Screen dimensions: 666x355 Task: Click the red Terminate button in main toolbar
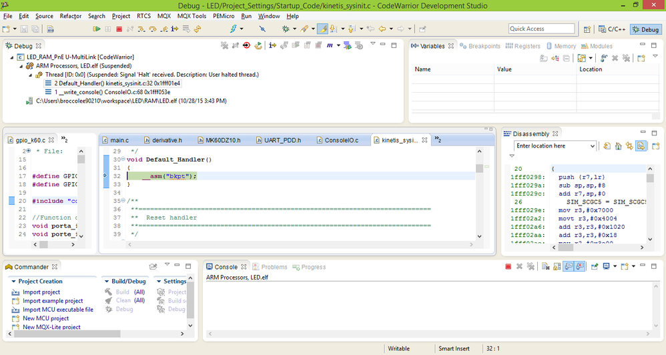click(x=119, y=29)
